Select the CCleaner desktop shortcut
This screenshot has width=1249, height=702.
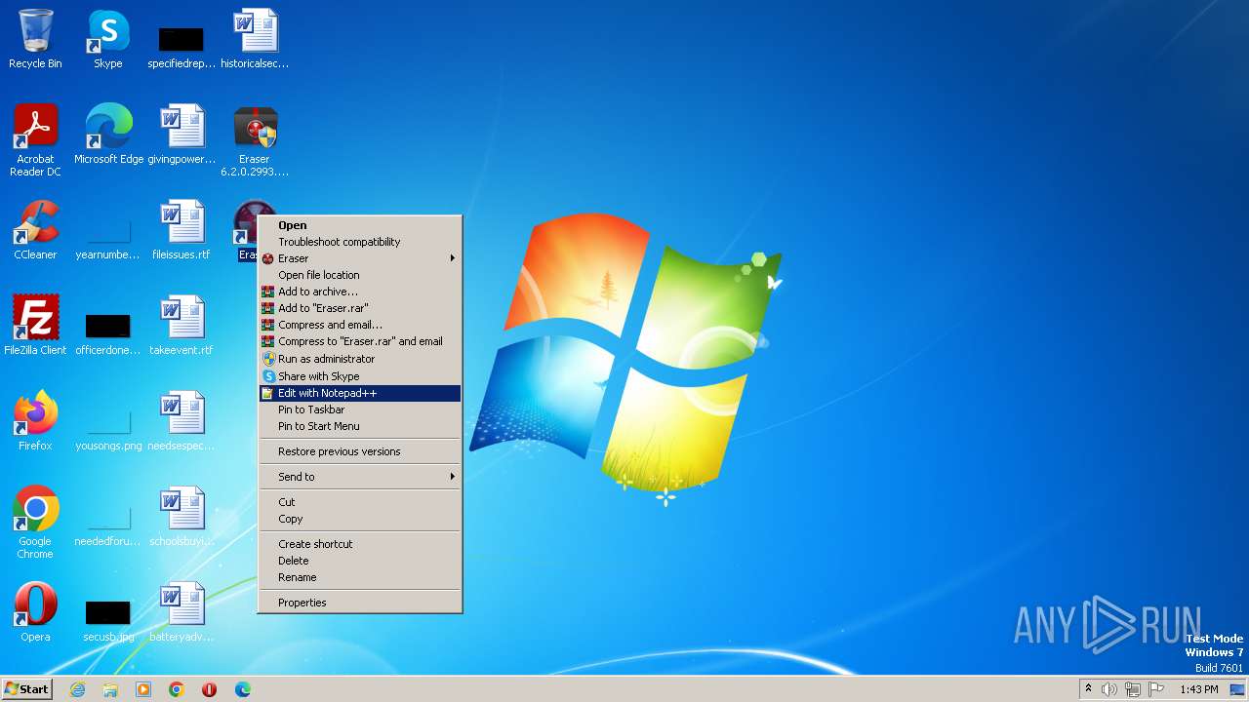(35, 230)
